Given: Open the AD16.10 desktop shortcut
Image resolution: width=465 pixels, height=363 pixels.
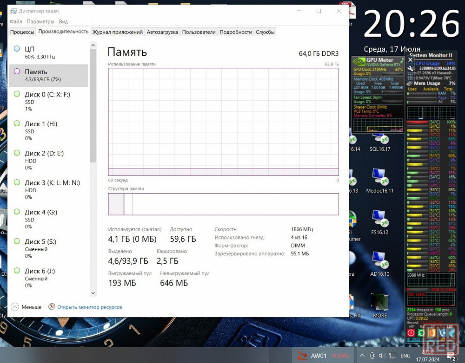Looking at the screenshot, I should pos(380,264).
